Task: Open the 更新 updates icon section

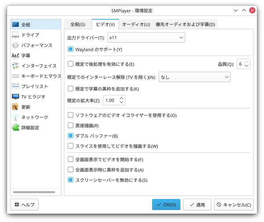Action: click(x=15, y=107)
